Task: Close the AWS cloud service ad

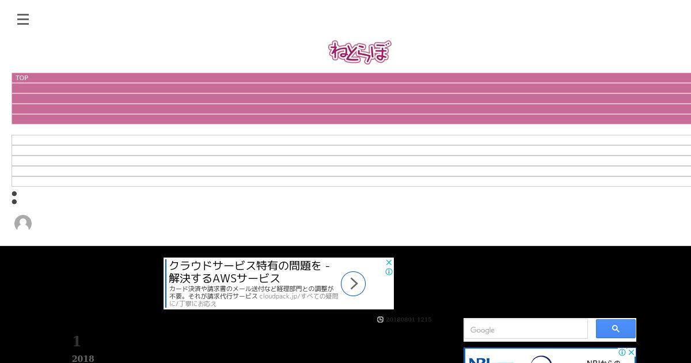Action: pos(389,263)
